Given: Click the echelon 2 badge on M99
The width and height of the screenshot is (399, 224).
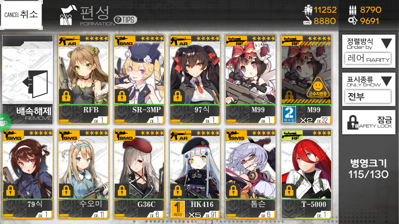Looking at the screenshot, I should pos(289,115).
